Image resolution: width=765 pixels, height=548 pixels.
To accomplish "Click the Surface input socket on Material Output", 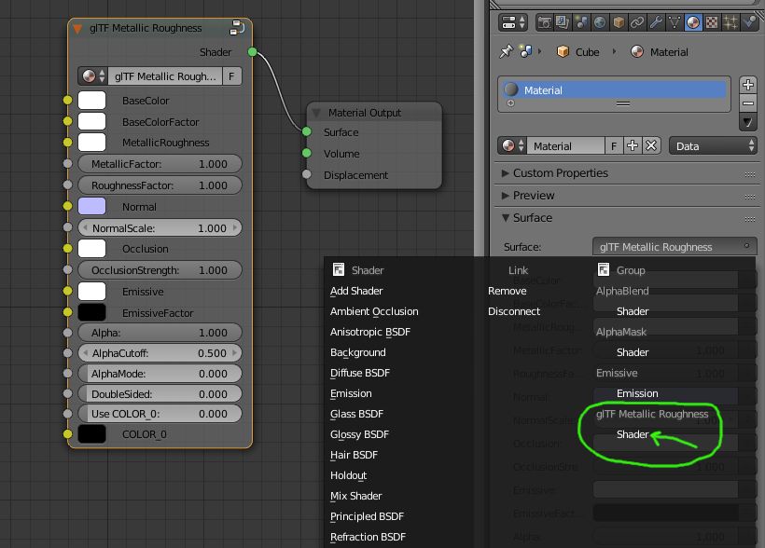I will pyautogui.click(x=306, y=131).
